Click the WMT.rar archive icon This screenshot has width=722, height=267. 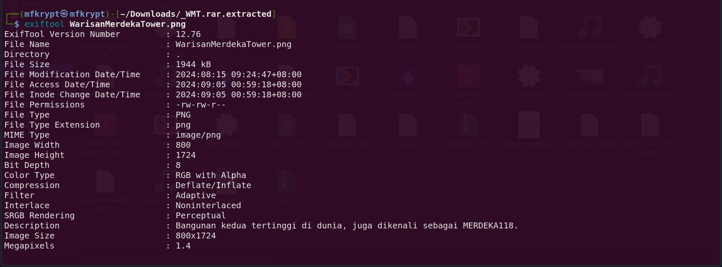pos(287,182)
